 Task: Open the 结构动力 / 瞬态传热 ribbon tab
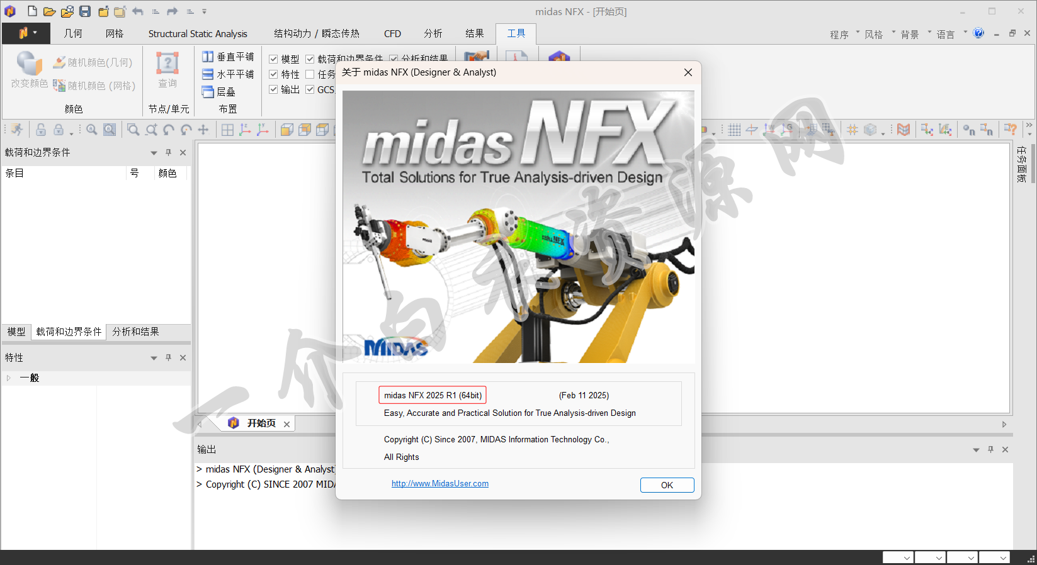pos(317,33)
